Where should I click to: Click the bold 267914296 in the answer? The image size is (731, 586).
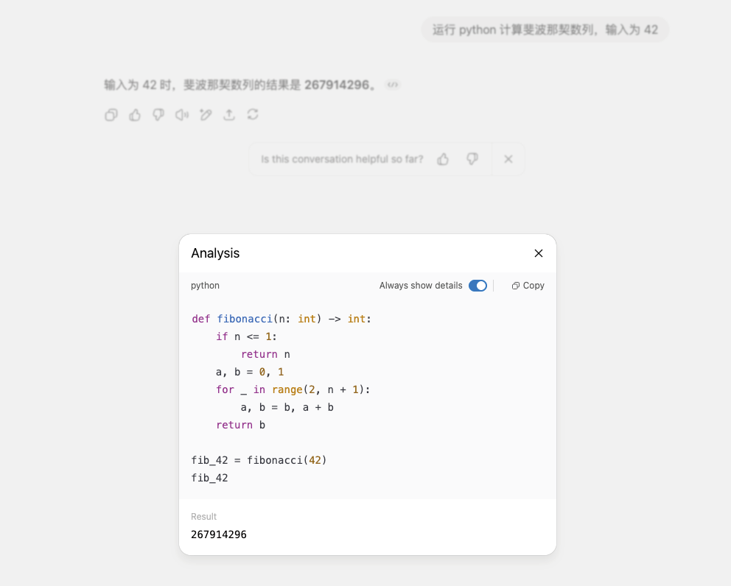pyautogui.click(x=336, y=85)
